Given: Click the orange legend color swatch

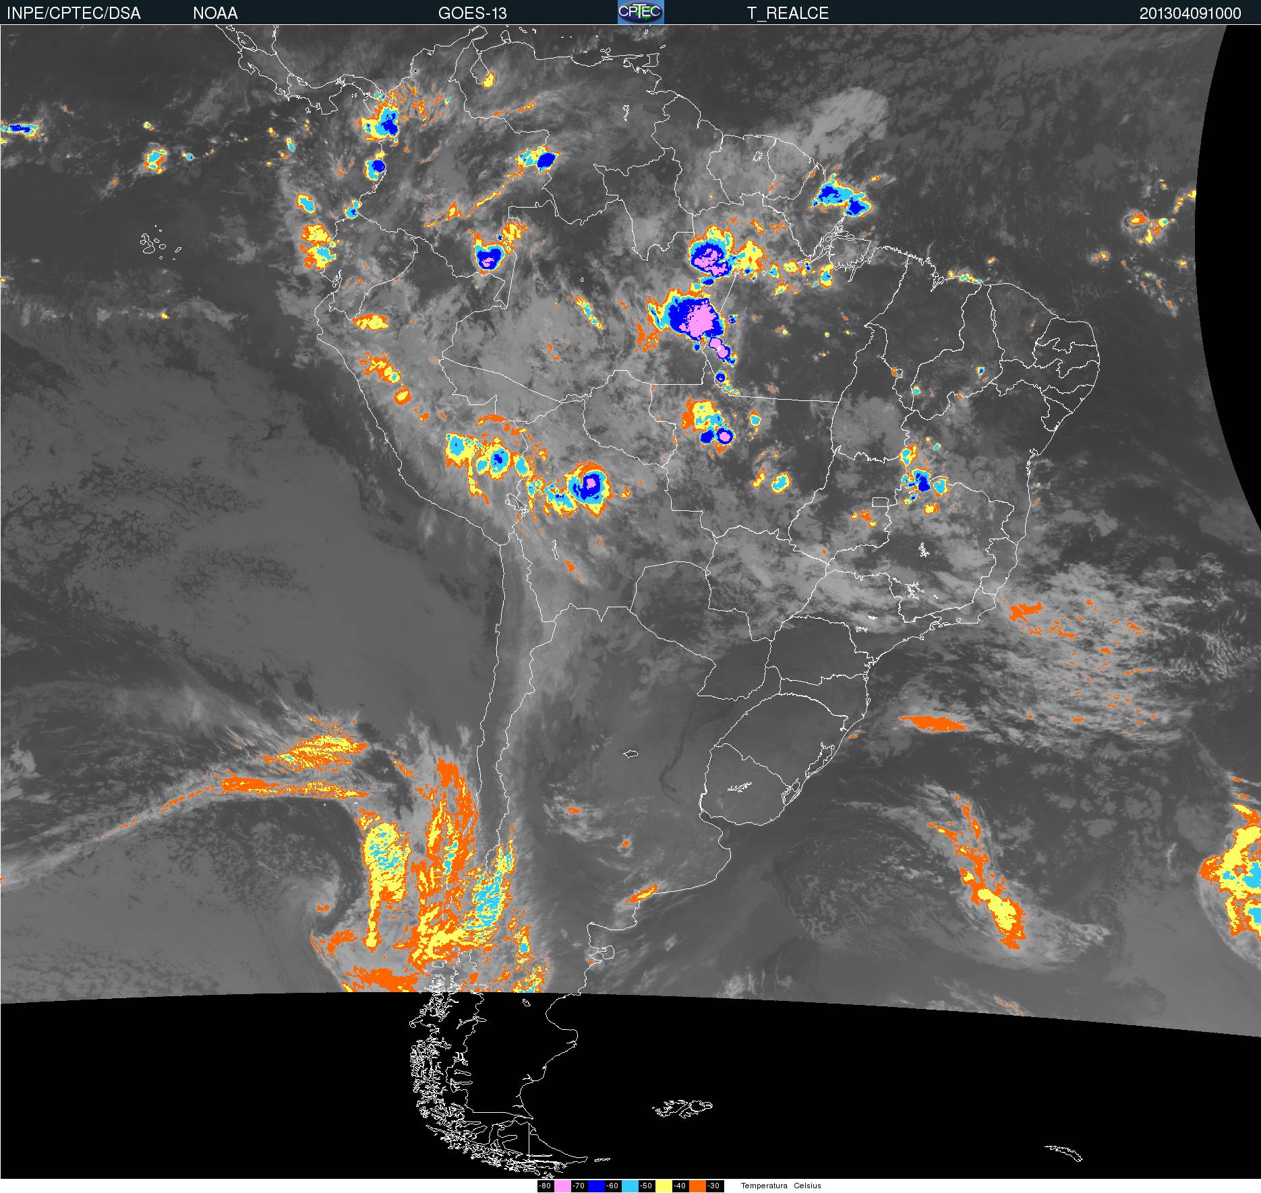Looking at the screenshot, I should (x=697, y=1186).
